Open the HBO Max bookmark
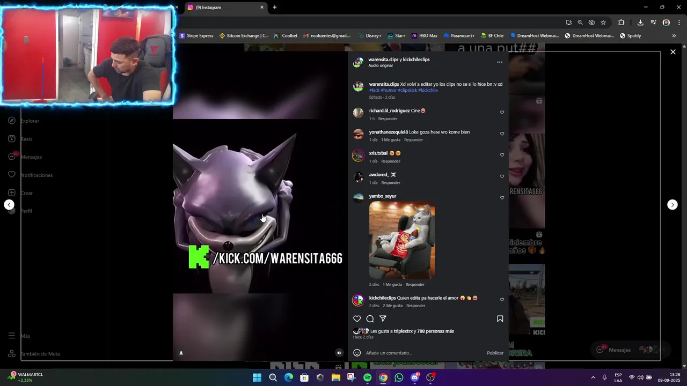The image size is (687, 386). pyautogui.click(x=425, y=36)
